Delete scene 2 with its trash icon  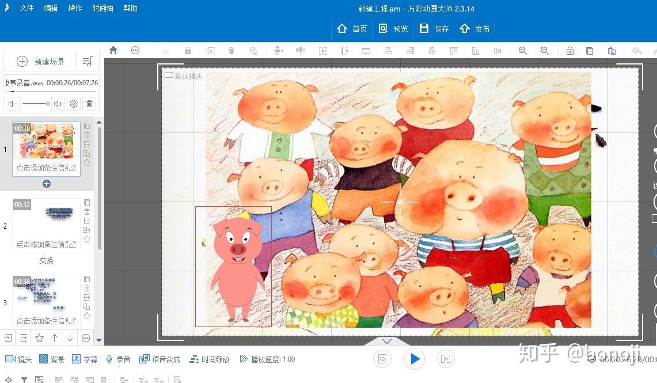pyautogui.click(x=87, y=211)
